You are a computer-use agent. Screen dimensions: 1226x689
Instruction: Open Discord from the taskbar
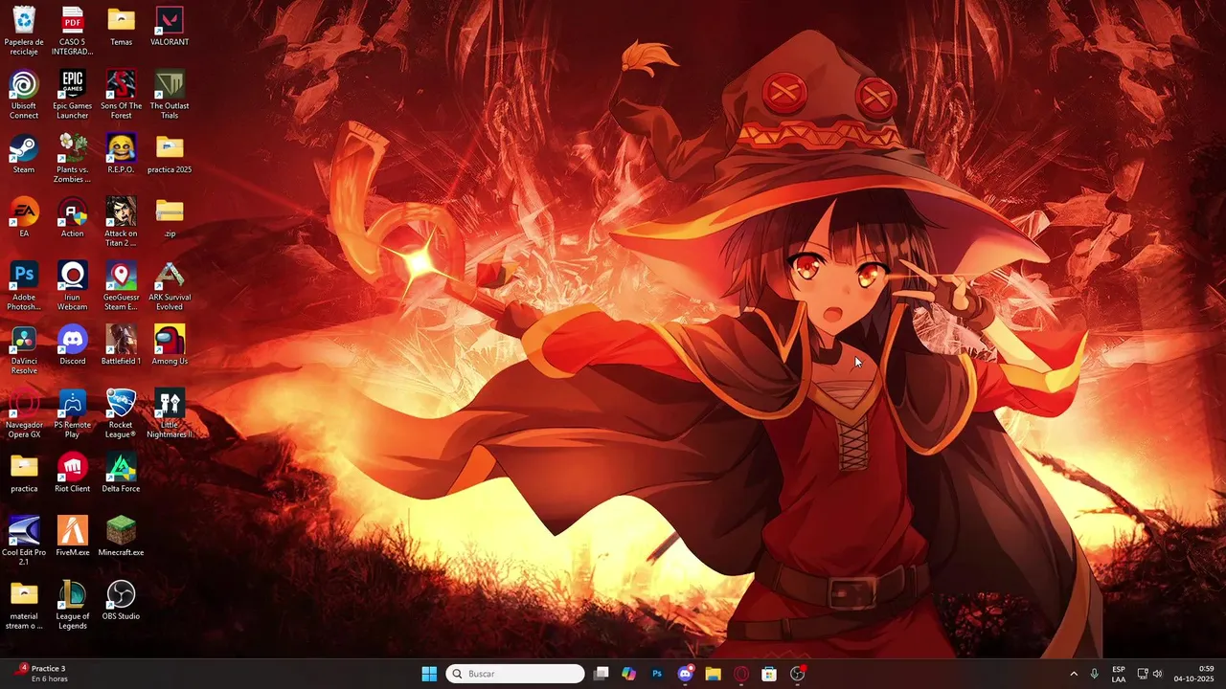coord(685,674)
